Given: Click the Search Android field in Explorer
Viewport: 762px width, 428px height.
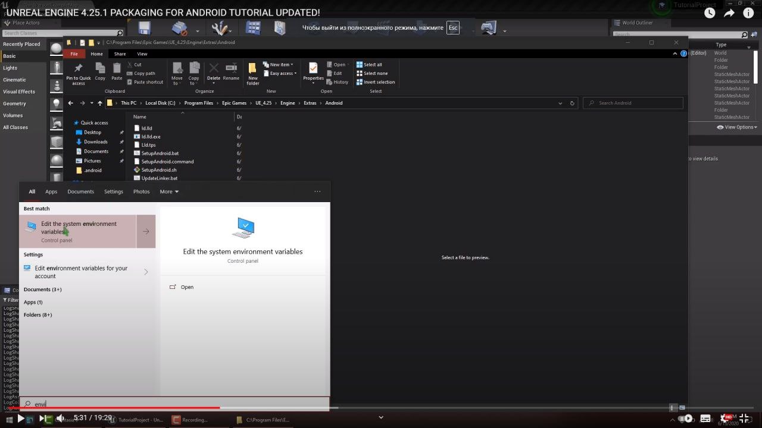Looking at the screenshot, I should pos(633,103).
